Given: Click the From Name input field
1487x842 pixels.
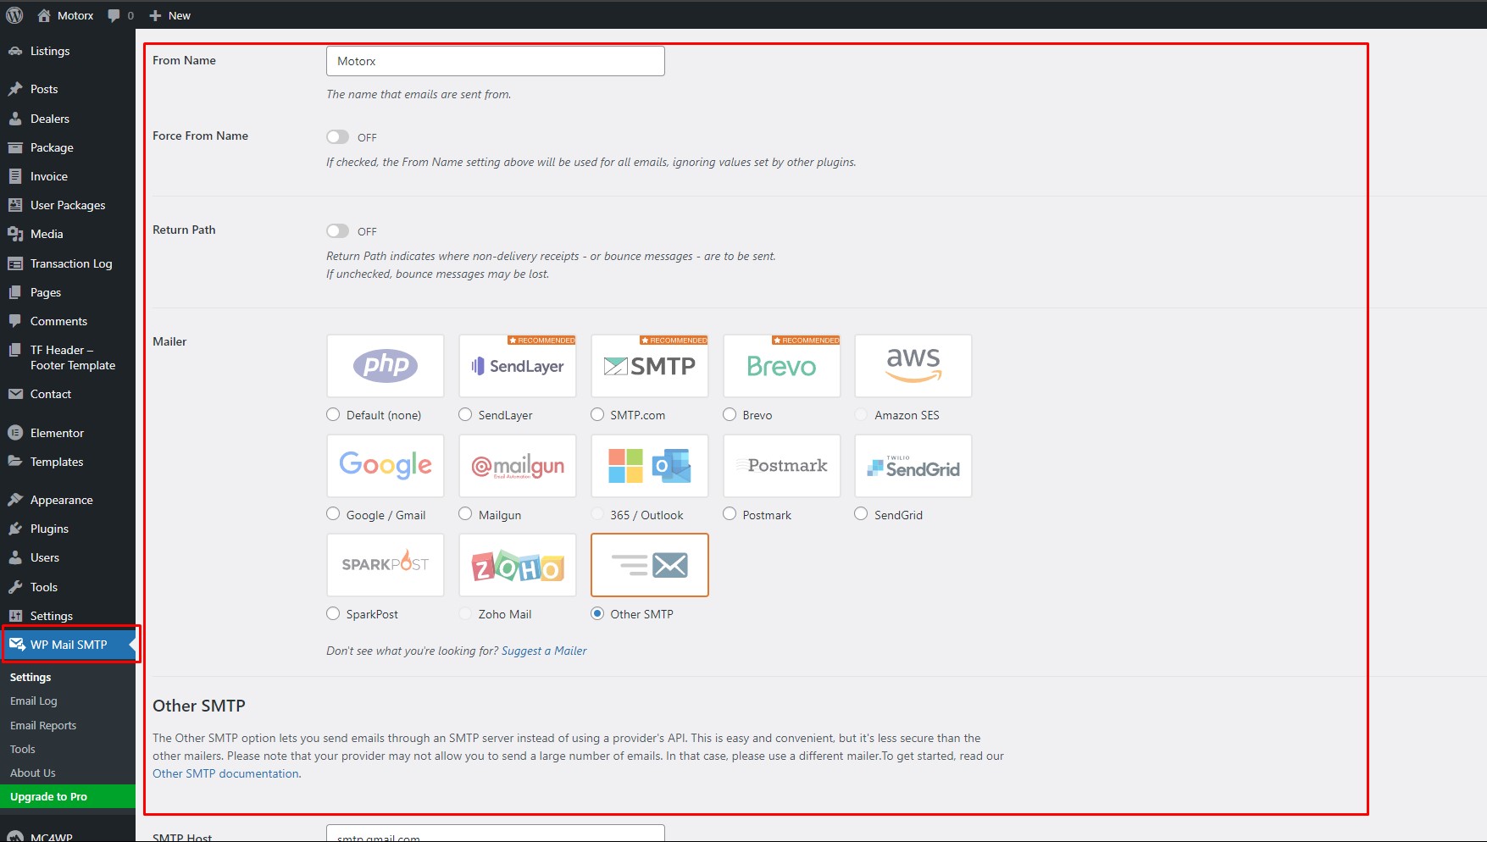Looking at the screenshot, I should tap(496, 61).
